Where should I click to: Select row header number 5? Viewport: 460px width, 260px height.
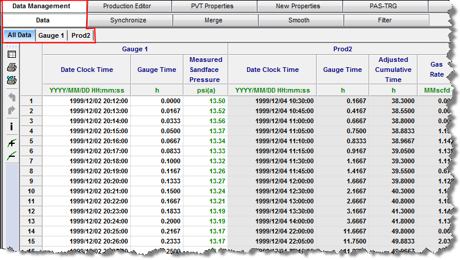[31, 141]
